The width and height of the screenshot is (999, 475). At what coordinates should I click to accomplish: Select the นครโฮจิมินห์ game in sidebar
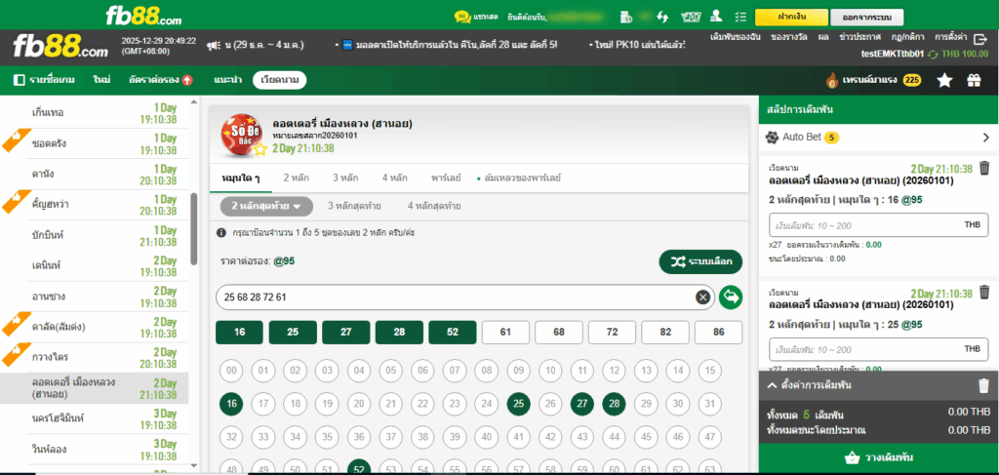click(x=96, y=419)
